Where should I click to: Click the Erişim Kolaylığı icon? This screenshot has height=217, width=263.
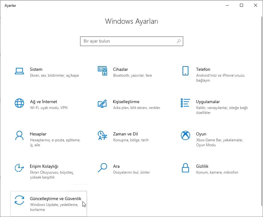point(19,168)
